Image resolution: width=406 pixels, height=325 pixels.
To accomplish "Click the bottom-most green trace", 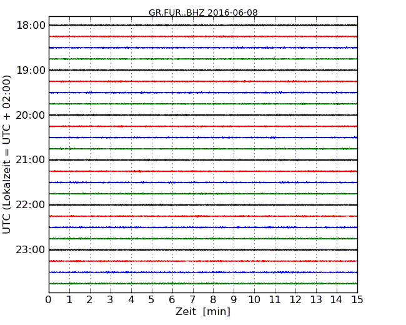I will 203,284.
